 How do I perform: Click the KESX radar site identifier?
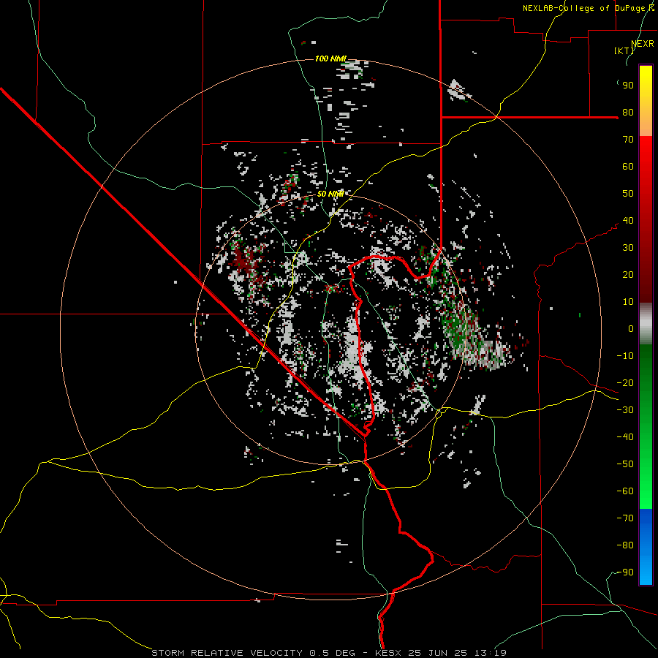pyautogui.click(x=387, y=653)
